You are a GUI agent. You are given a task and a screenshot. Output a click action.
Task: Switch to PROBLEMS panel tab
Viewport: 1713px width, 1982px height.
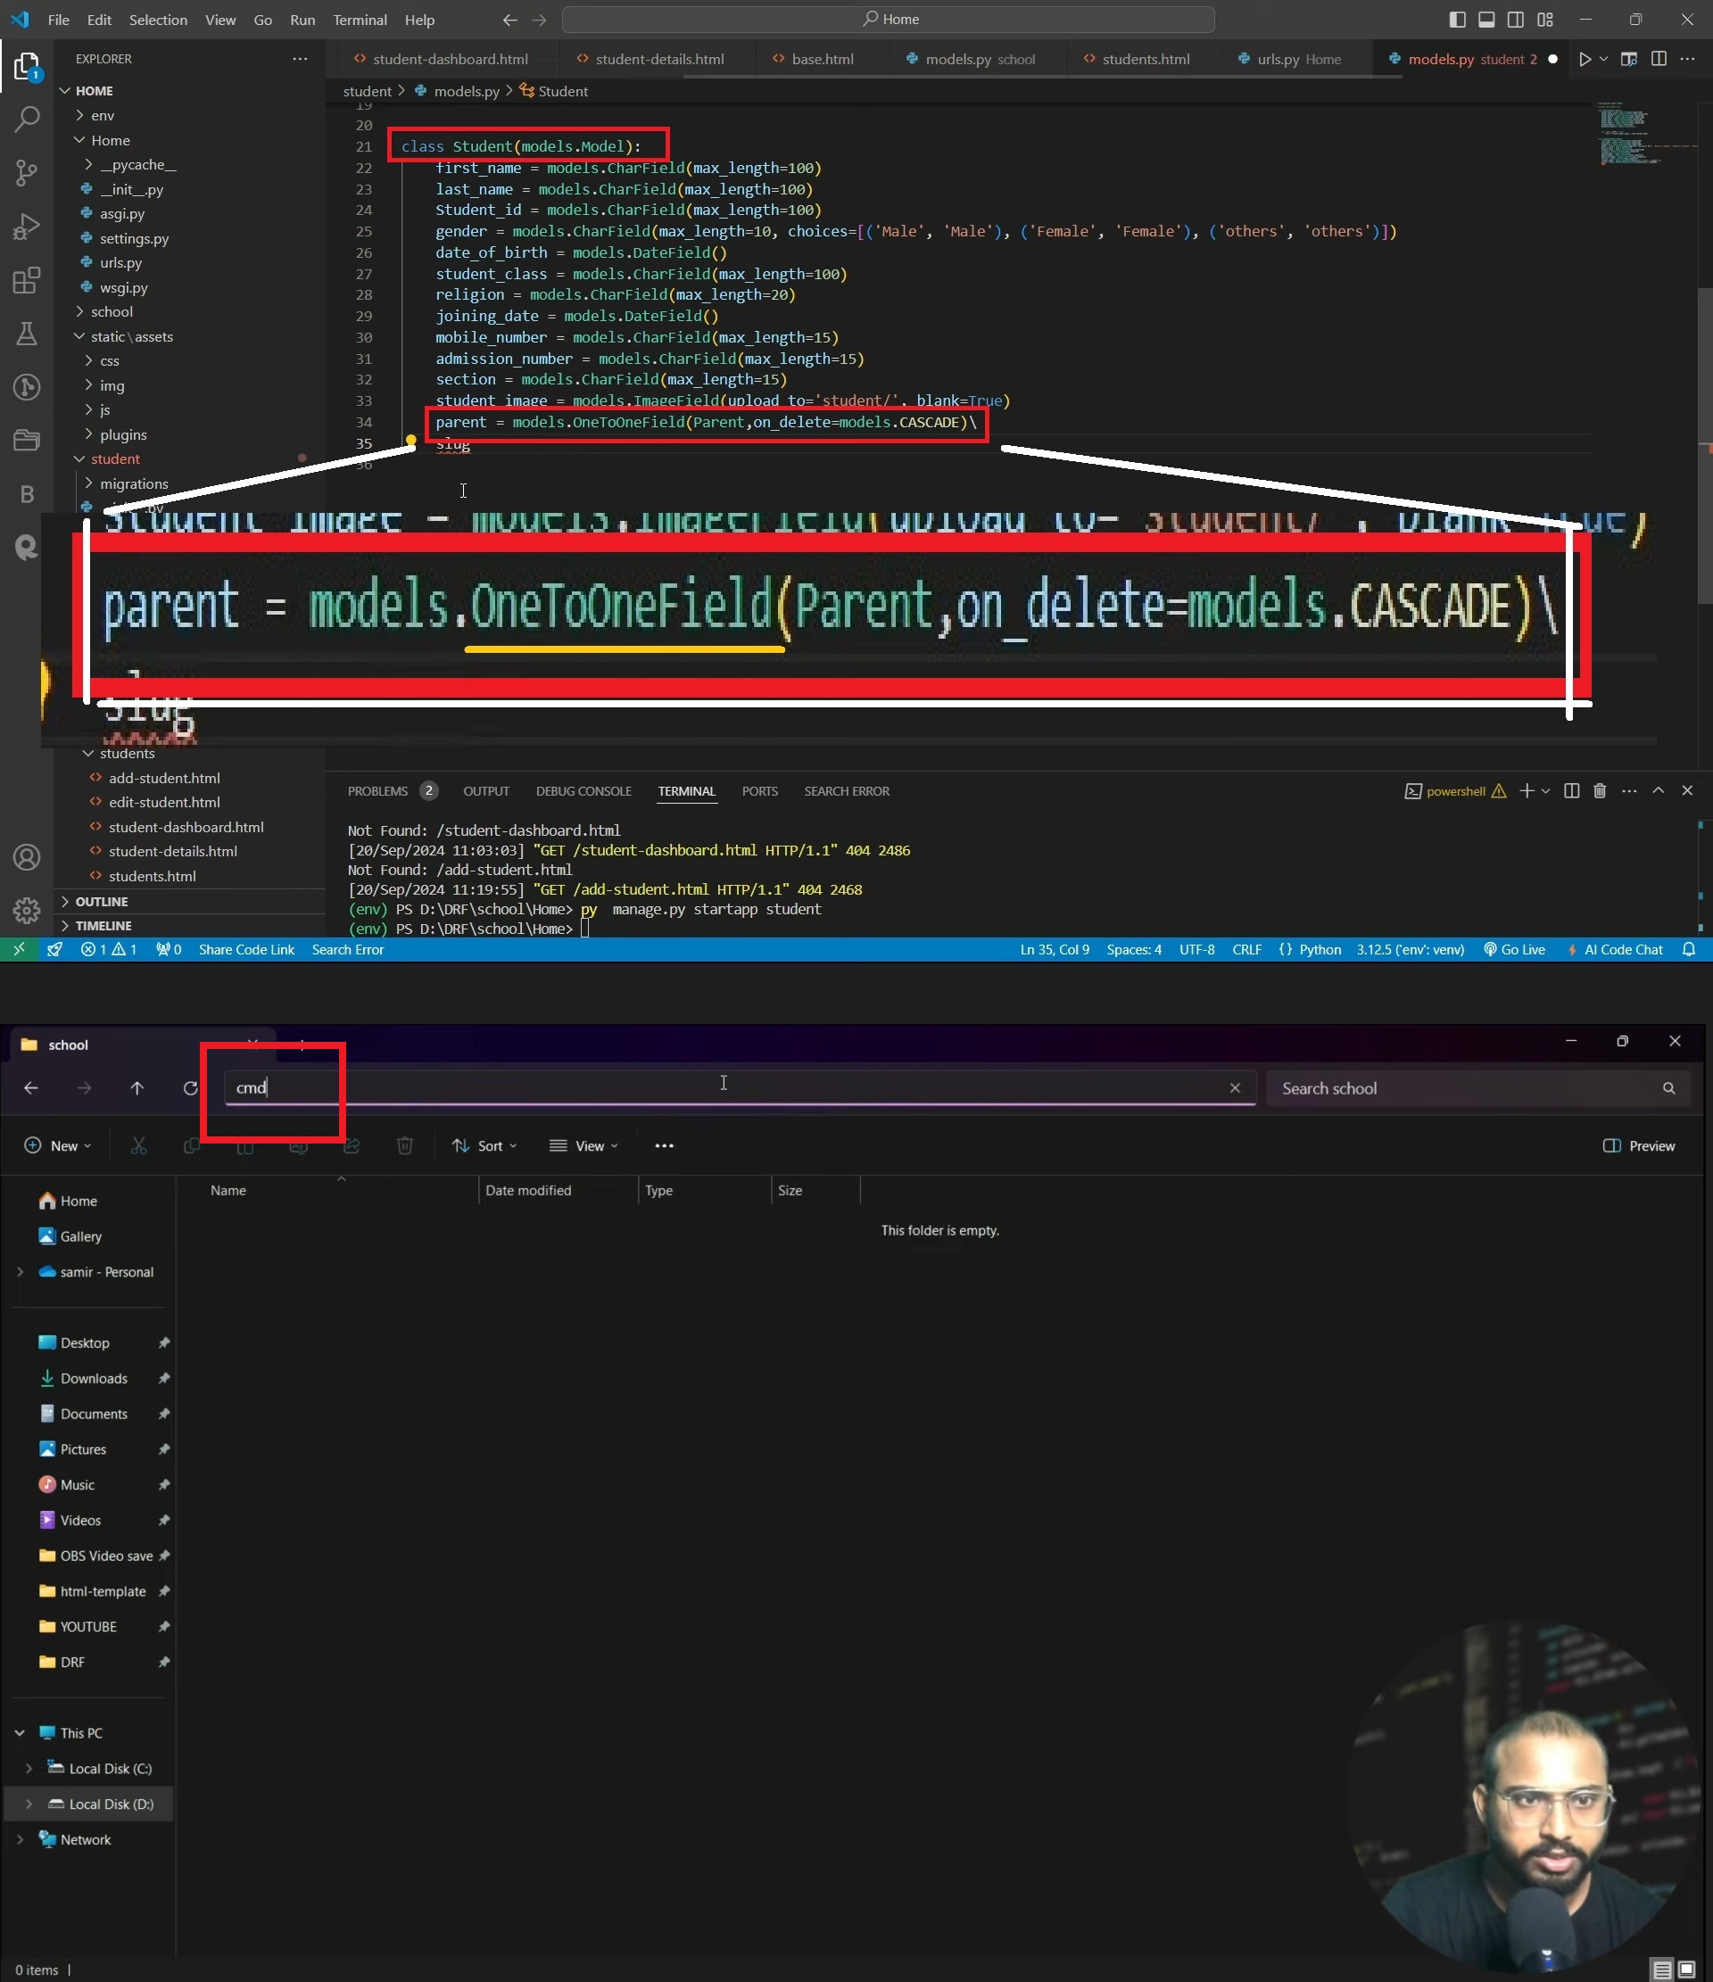[392, 791]
